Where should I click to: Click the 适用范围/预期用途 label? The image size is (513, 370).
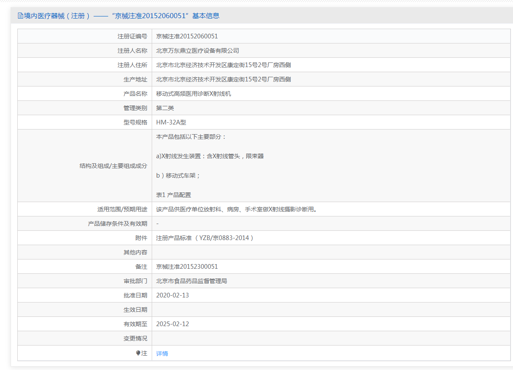click(122, 209)
